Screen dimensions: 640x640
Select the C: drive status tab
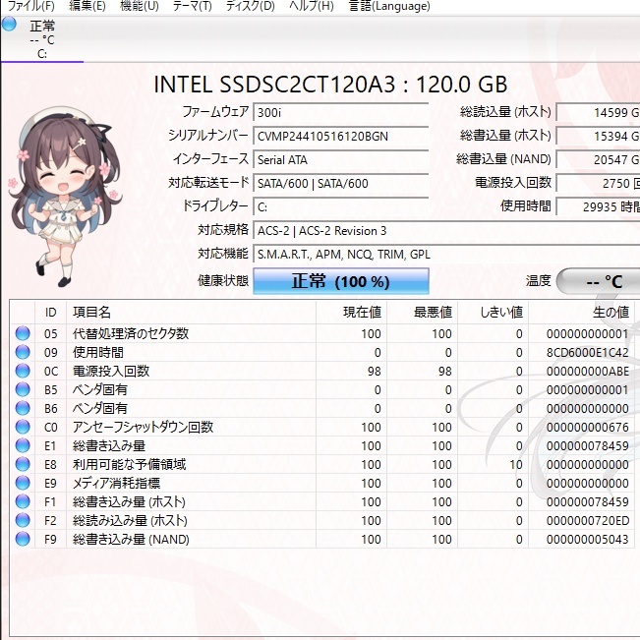click(42, 39)
